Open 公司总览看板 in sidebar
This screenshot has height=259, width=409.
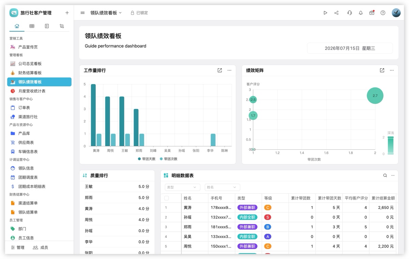[x=39, y=64]
